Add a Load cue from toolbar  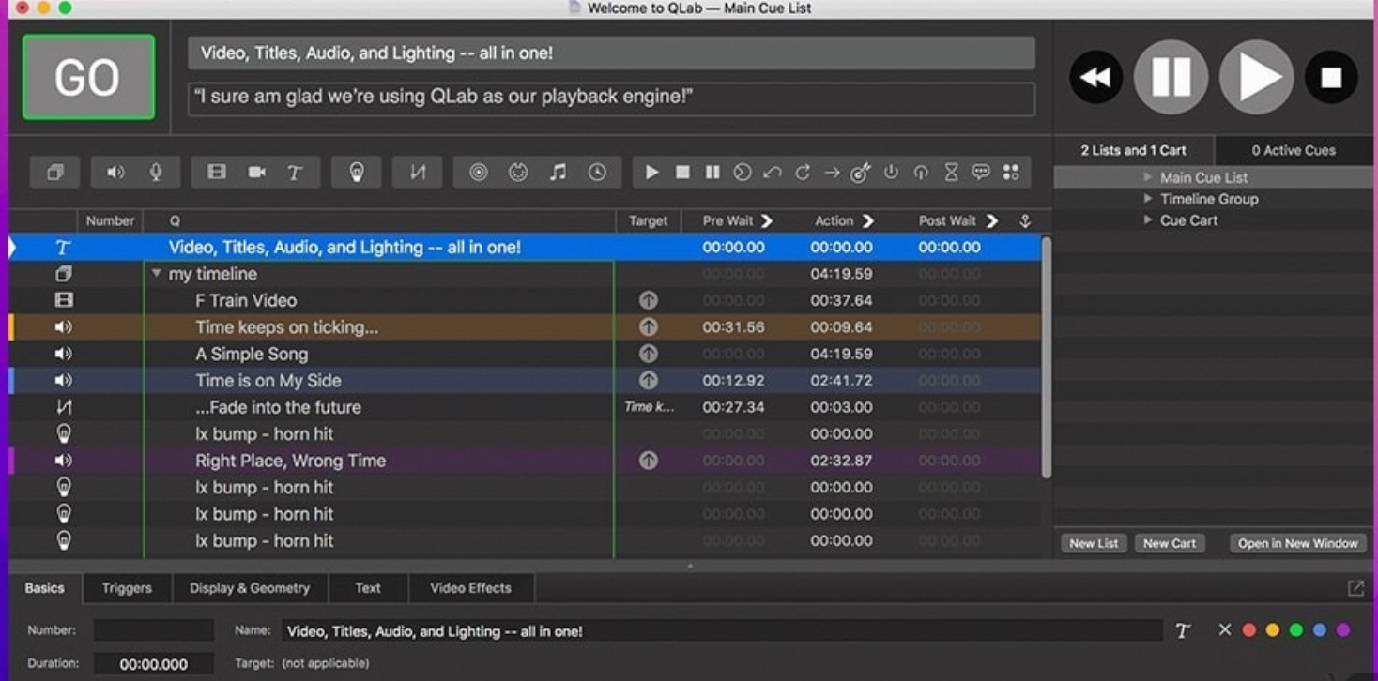tap(743, 173)
